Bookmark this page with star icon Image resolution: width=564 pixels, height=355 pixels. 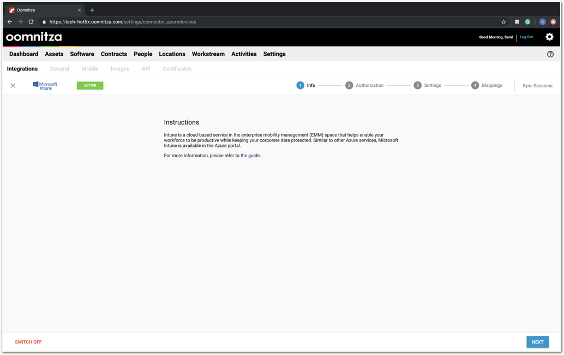tap(503, 22)
